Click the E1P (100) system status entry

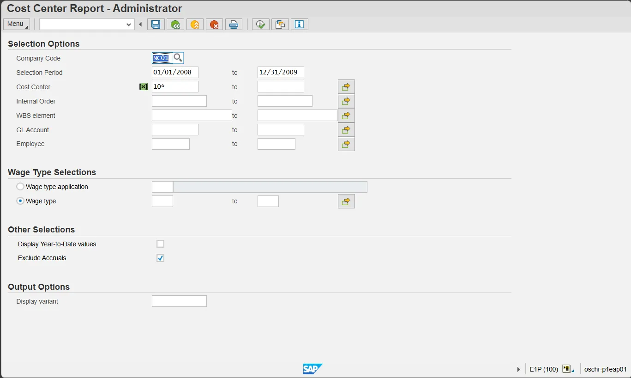[x=544, y=369]
